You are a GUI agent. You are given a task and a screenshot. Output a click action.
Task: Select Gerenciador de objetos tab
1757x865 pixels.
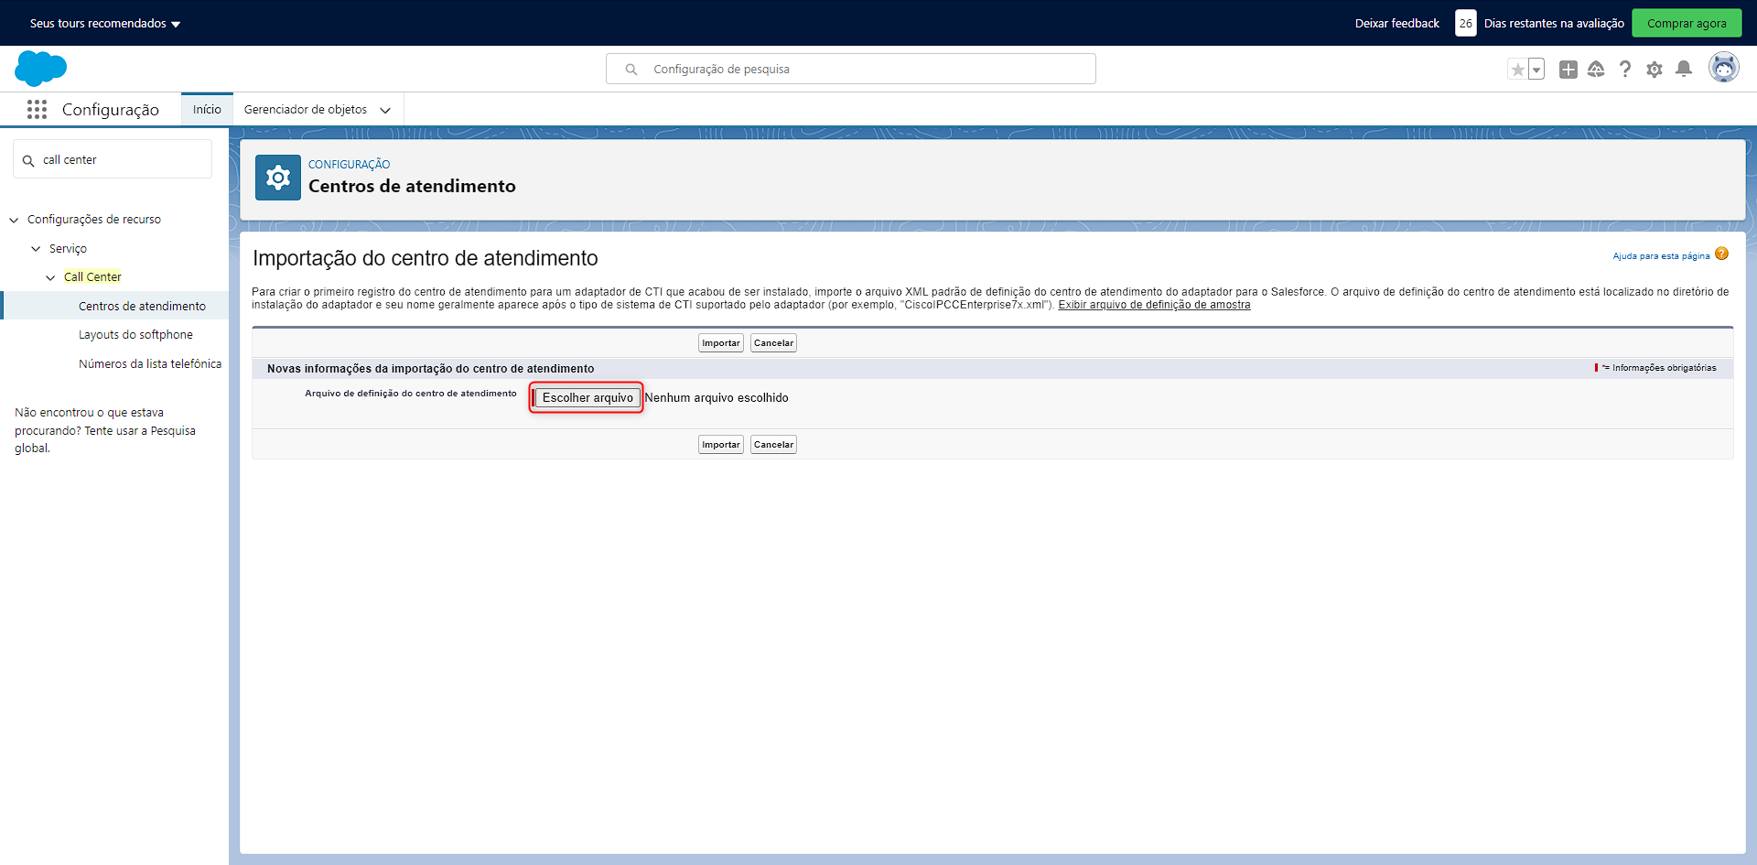click(306, 110)
